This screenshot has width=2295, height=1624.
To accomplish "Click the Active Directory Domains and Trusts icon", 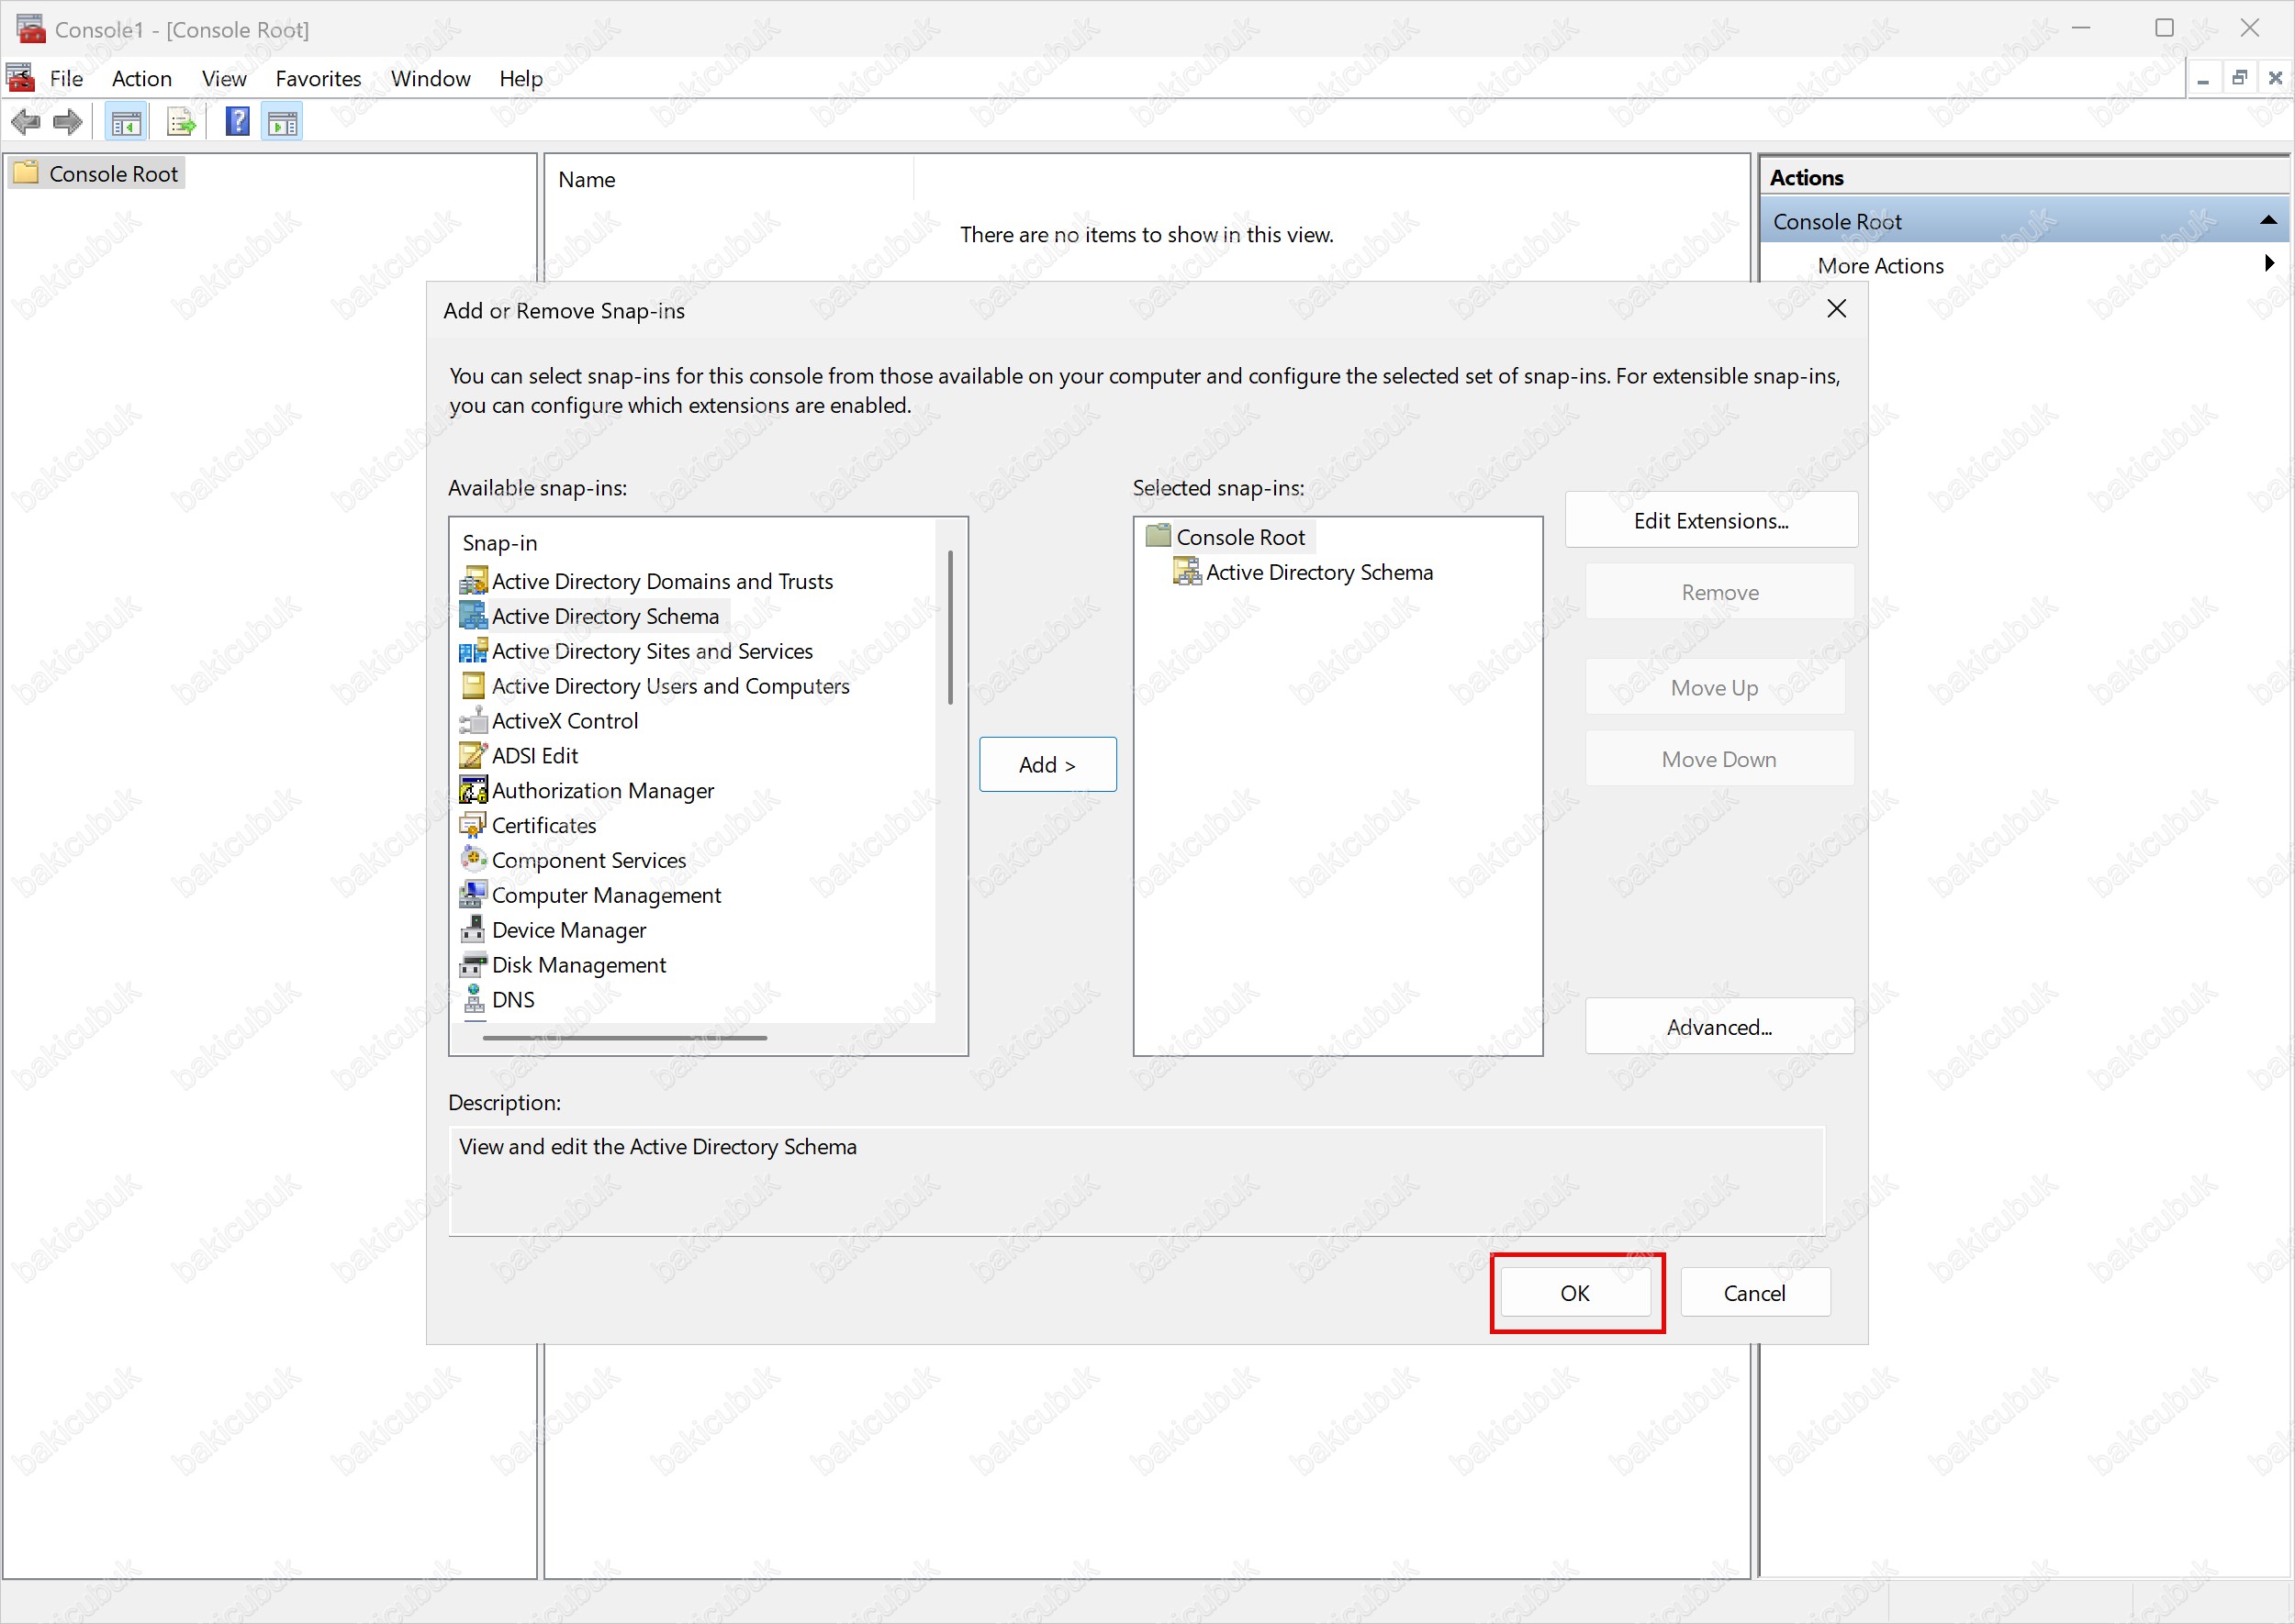I will coord(473,581).
